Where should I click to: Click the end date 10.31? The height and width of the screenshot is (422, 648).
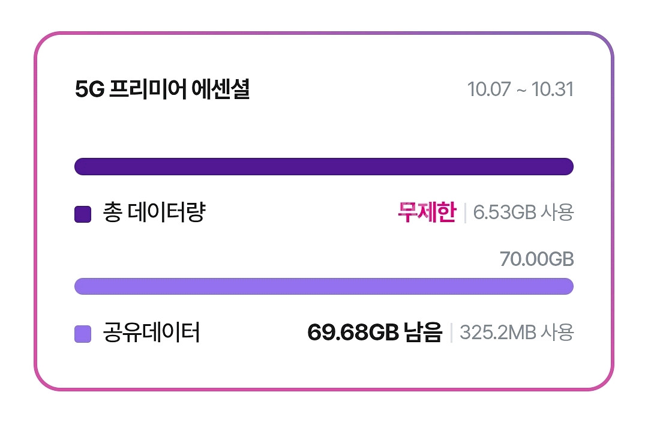(553, 90)
